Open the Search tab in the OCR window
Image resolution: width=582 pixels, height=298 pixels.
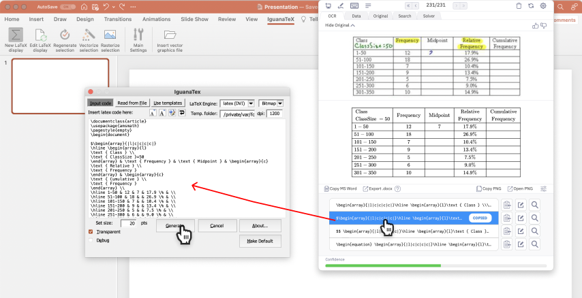405,16
